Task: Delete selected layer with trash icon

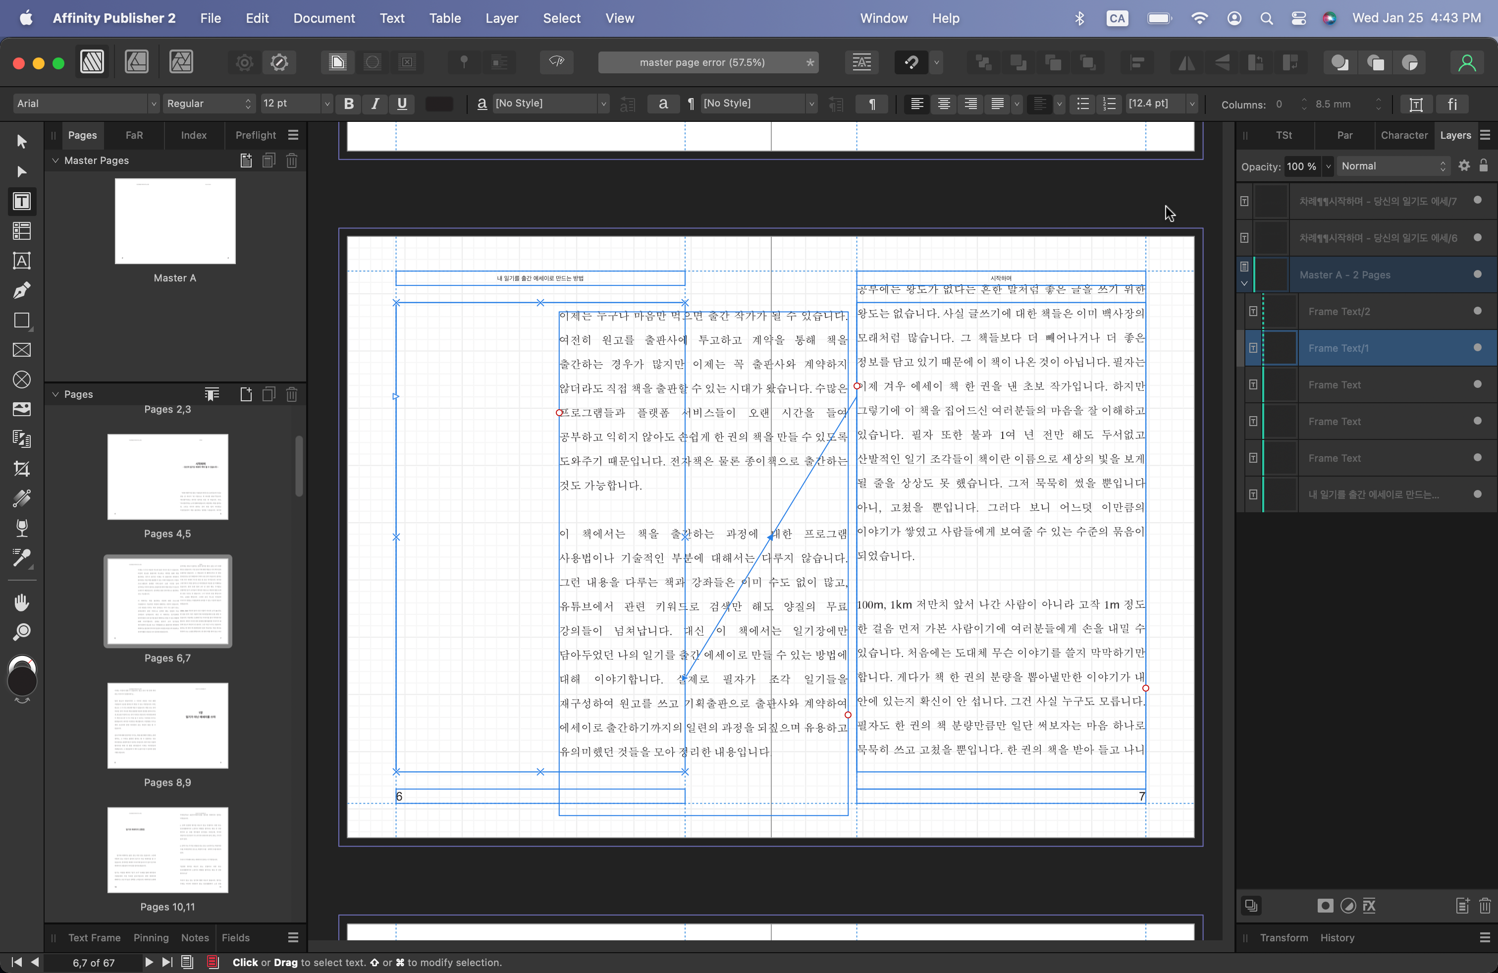Action: [x=1484, y=906]
